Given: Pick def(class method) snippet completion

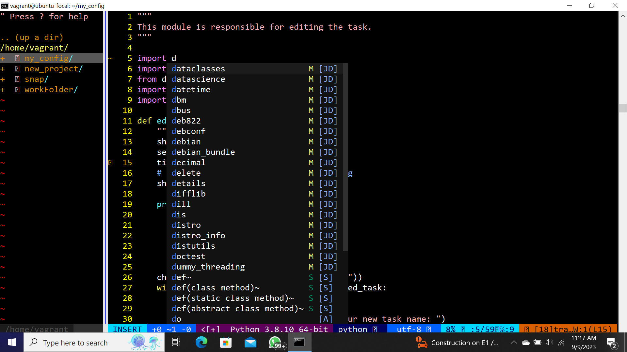Looking at the screenshot, I should pos(216,288).
